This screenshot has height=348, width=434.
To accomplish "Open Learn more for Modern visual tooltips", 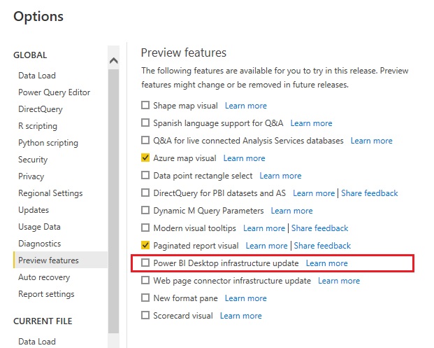I will (x=264, y=228).
